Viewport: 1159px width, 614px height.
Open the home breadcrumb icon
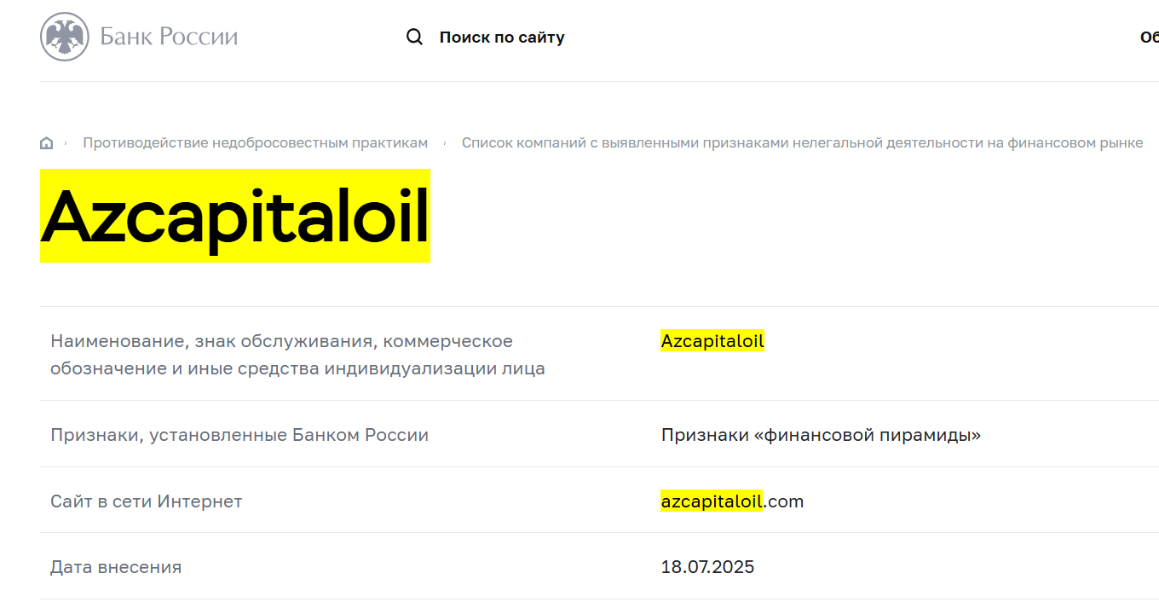point(47,143)
